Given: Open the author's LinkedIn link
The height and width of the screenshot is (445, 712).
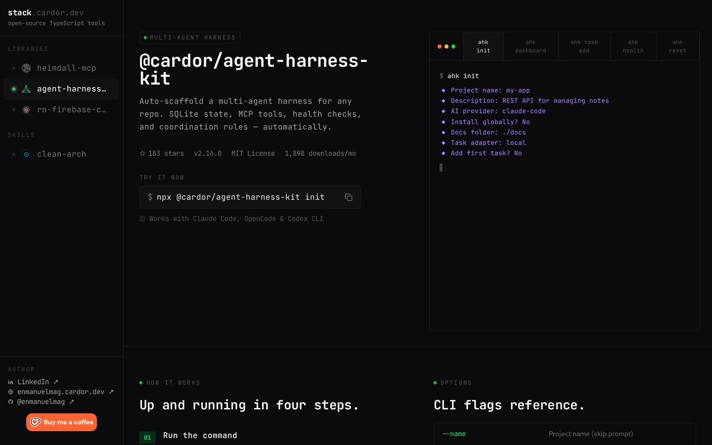Looking at the screenshot, I should tap(33, 382).
